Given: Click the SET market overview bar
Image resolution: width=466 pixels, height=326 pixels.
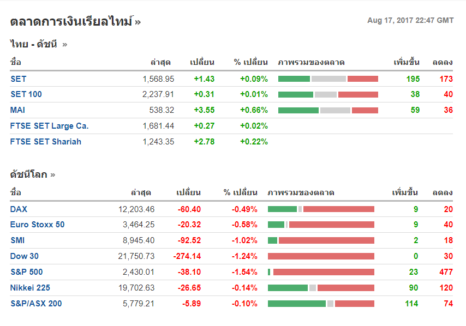Looking at the screenshot, I should click(x=328, y=79).
